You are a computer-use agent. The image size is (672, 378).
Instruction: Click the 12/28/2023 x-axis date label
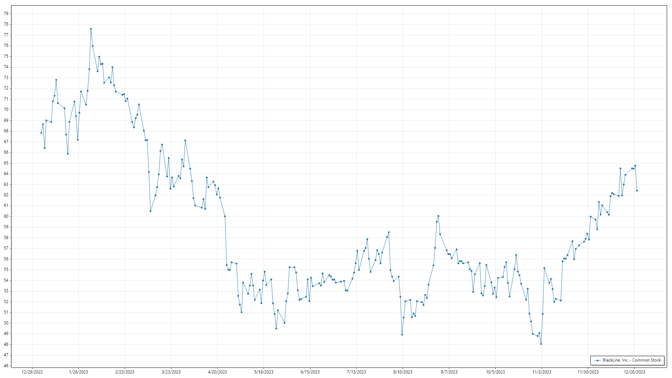pyautogui.click(x=634, y=372)
